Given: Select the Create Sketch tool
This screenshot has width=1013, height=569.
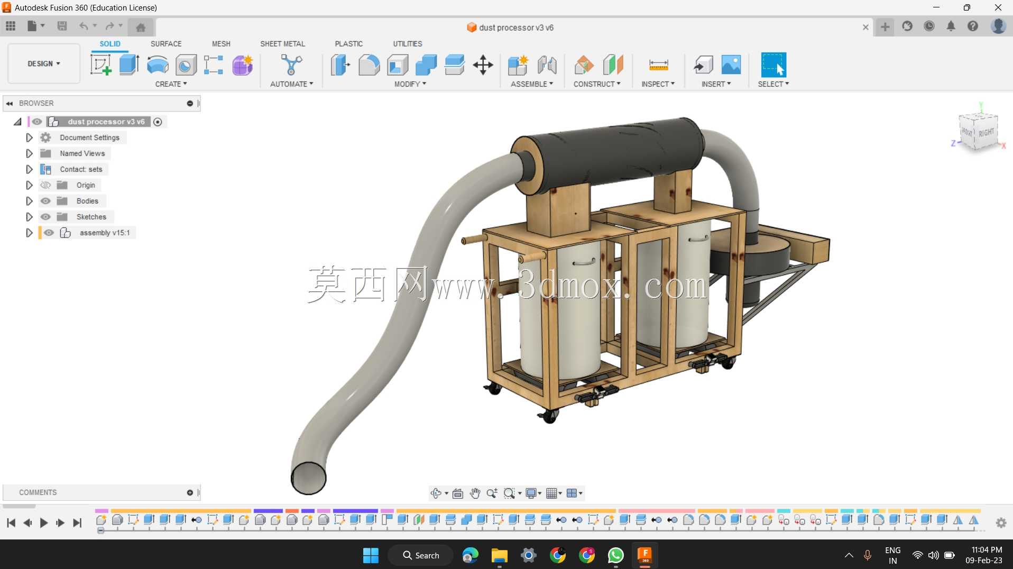Looking at the screenshot, I should pos(100,65).
